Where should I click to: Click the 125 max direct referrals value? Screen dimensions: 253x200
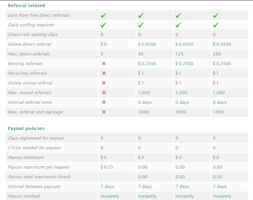[179, 54]
